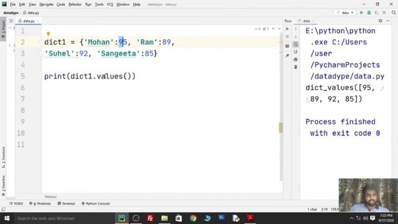
Task: Open Search Everywhere magnifier icon
Action: (x=394, y=12)
